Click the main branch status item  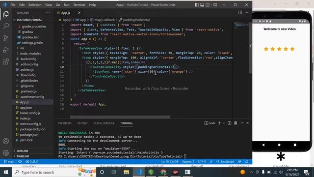(9, 162)
